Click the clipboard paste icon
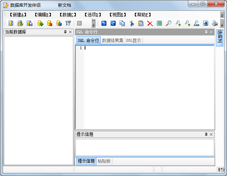227x176 pixels. click(x=141, y=23)
